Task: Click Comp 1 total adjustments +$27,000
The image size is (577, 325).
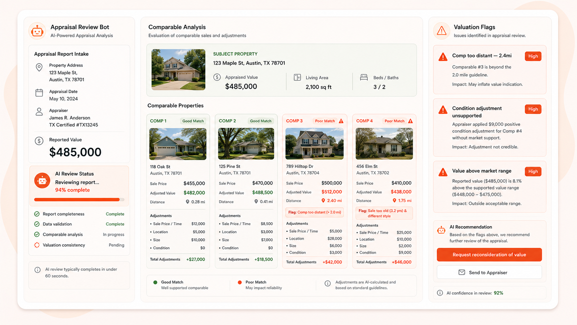Action: (x=196, y=259)
